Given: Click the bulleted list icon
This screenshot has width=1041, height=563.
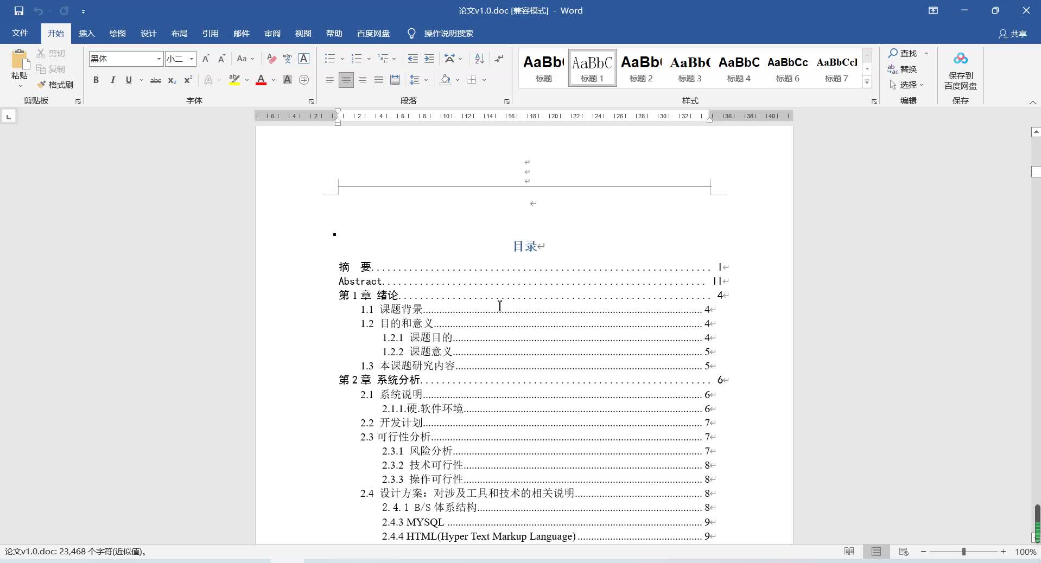Looking at the screenshot, I should pos(329,59).
